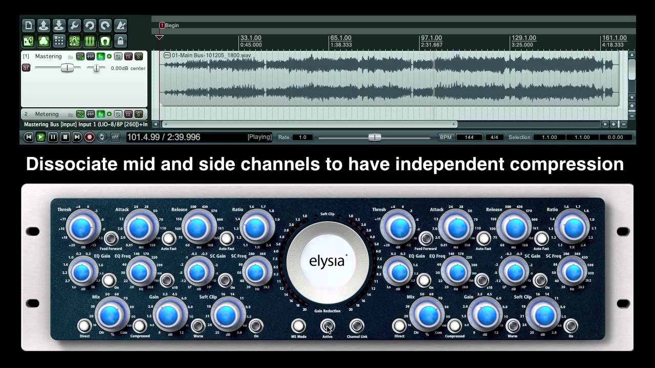Image resolution: width=655 pixels, height=368 pixels.
Task: Open the io routing of Mastering track
Action: coord(80,56)
